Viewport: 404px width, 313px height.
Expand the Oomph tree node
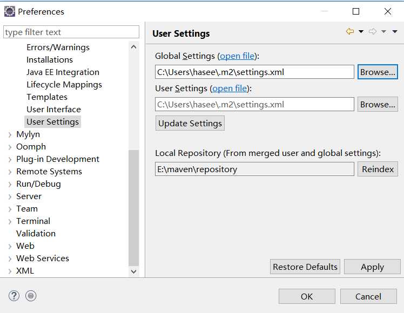(10, 147)
